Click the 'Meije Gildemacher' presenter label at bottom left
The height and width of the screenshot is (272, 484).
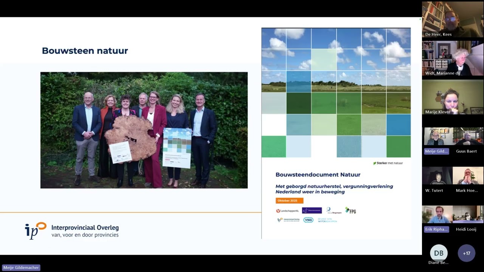21,267
